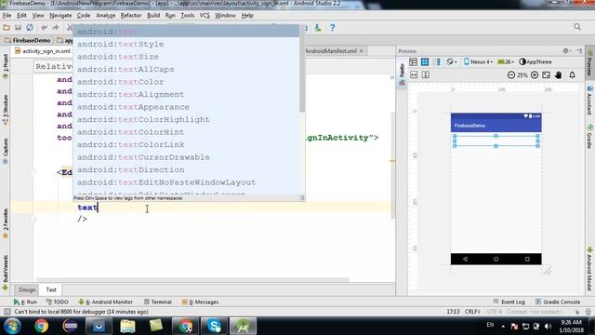Open Orientation dropdown in Preview toolbar
595x335 pixels.
451,62
